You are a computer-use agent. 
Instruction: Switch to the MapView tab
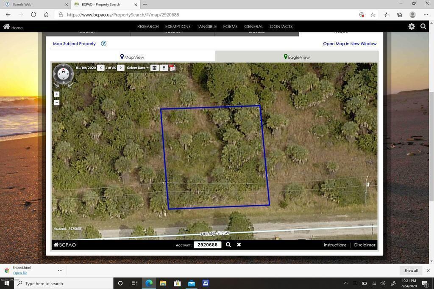click(132, 57)
